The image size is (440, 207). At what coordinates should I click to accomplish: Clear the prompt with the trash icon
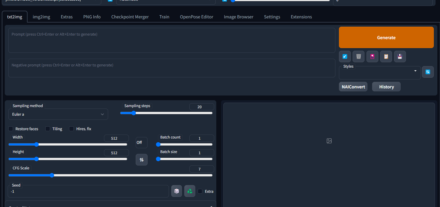click(359, 56)
